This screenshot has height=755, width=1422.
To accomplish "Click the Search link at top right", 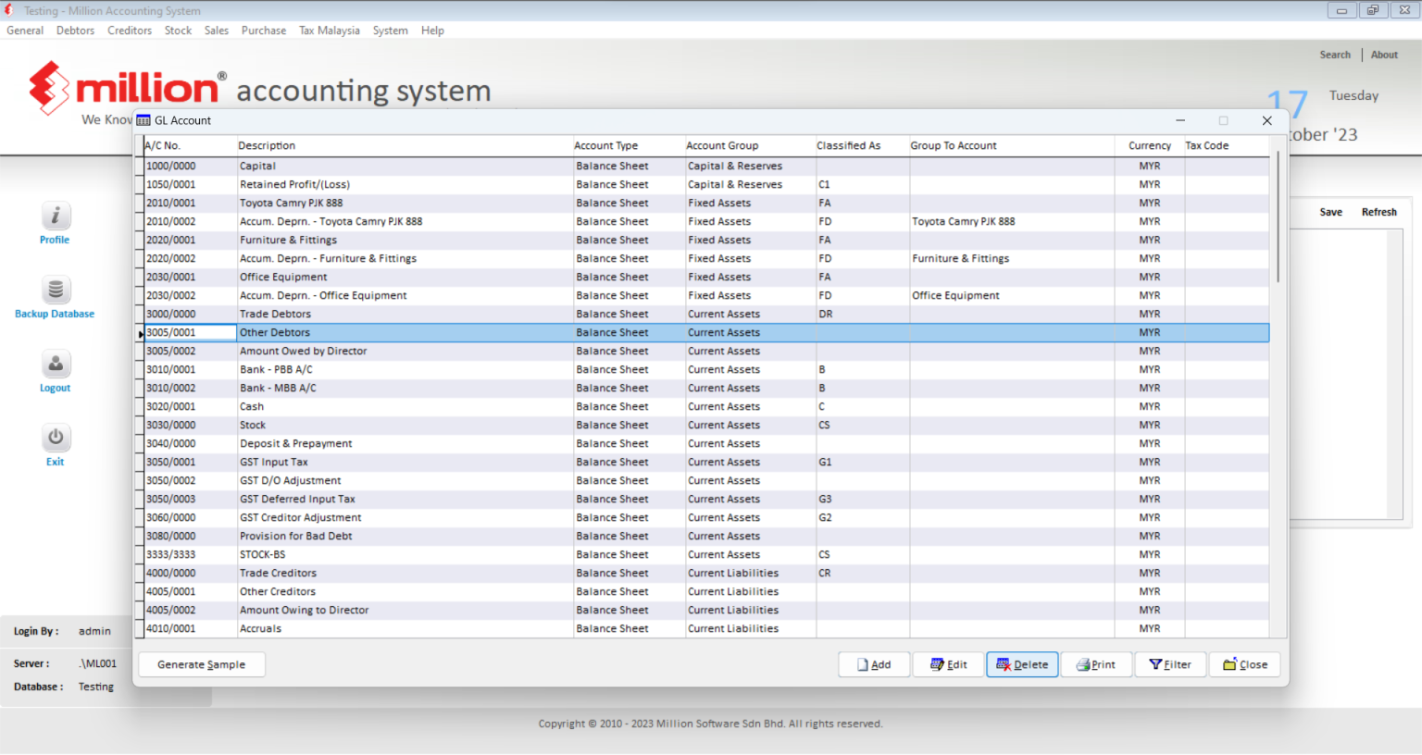I will [x=1335, y=55].
